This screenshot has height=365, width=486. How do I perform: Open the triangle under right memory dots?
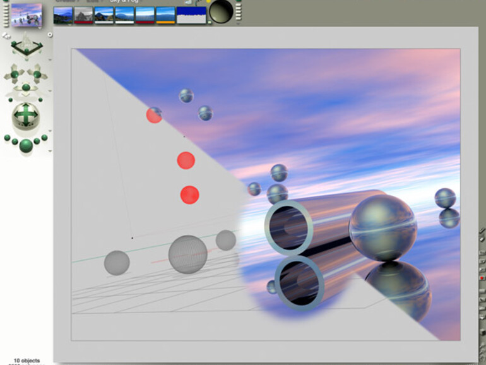click(x=239, y=23)
